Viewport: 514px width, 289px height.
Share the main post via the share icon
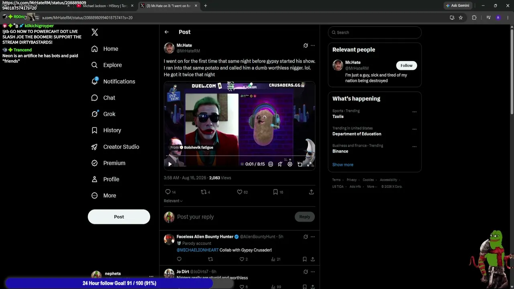(311, 192)
